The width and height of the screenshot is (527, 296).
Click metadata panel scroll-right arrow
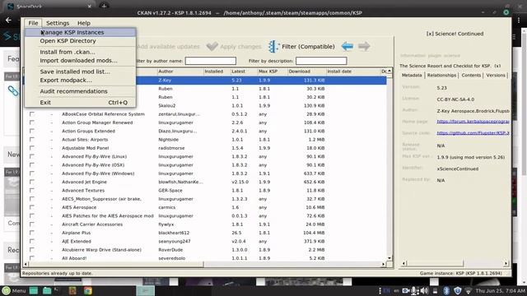pos(506,263)
